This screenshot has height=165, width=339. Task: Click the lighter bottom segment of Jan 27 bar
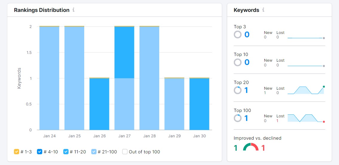[x=124, y=104]
